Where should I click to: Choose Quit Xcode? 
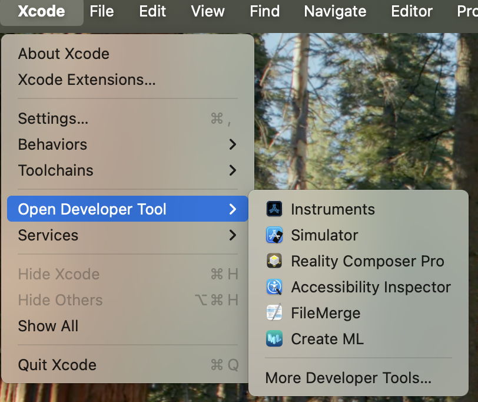click(127, 365)
